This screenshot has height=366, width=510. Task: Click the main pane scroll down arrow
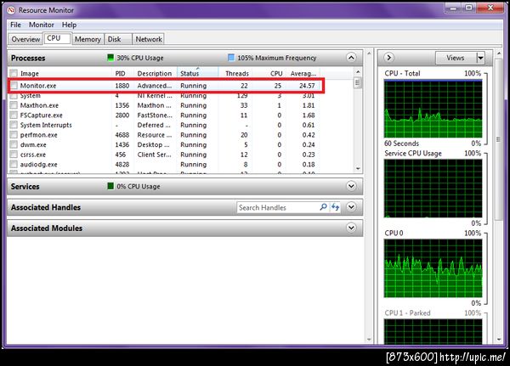click(369, 340)
